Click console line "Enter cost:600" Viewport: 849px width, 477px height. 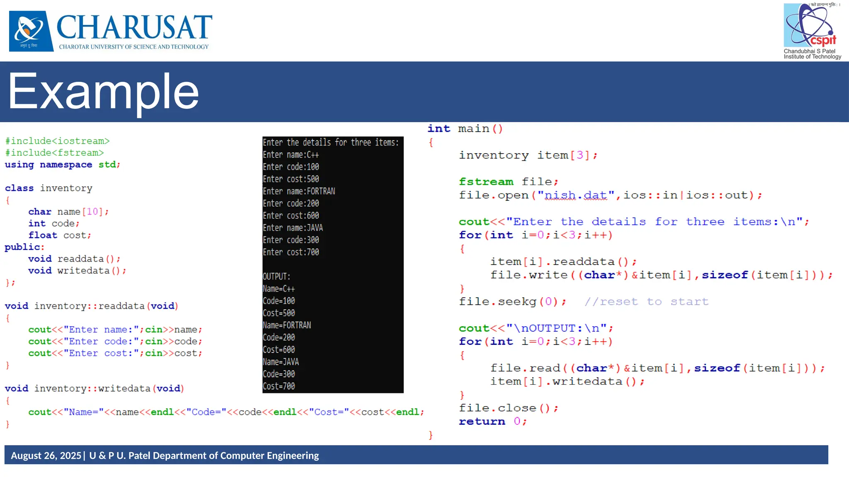(x=291, y=216)
